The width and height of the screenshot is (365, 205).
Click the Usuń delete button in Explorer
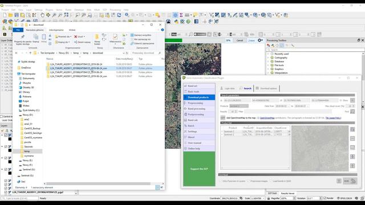click(x=80, y=36)
